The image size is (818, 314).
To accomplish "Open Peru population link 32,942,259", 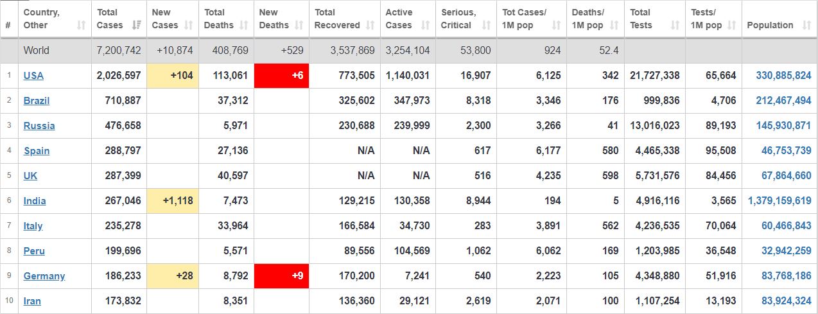I will click(x=787, y=250).
